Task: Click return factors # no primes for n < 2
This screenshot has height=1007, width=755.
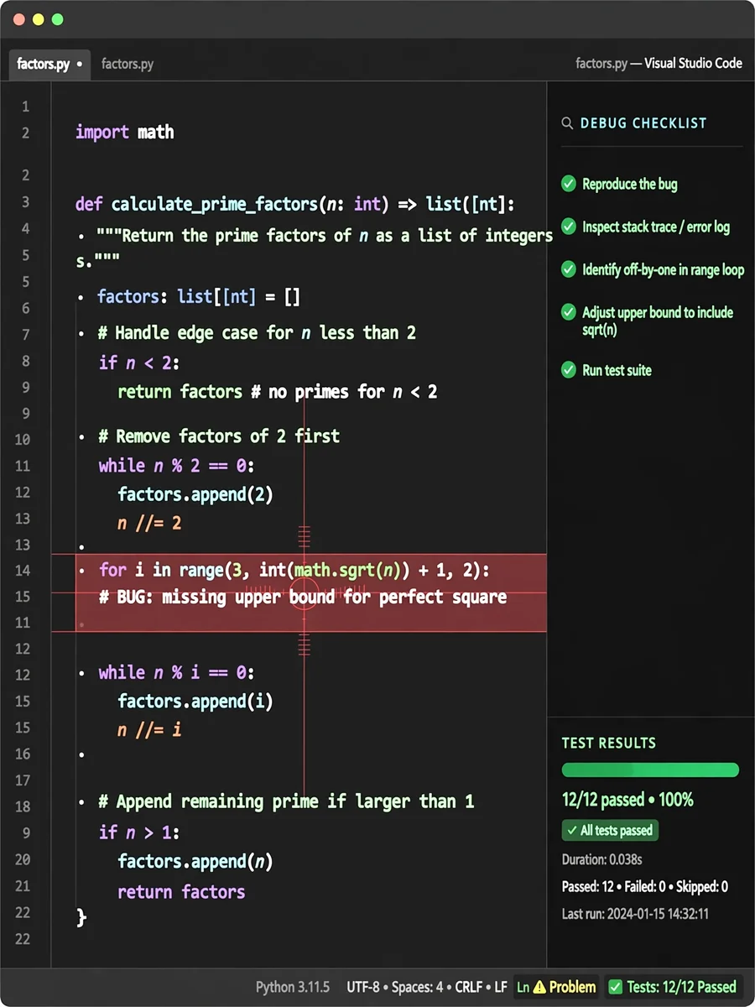Action: pyautogui.click(x=278, y=392)
